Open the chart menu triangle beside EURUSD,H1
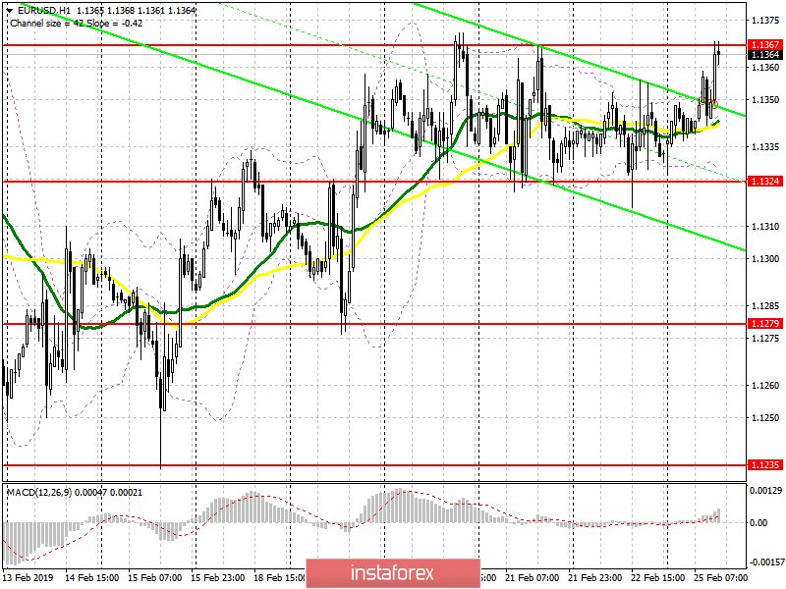The width and height of the screenshot is (786, 589). coord(10,11)
